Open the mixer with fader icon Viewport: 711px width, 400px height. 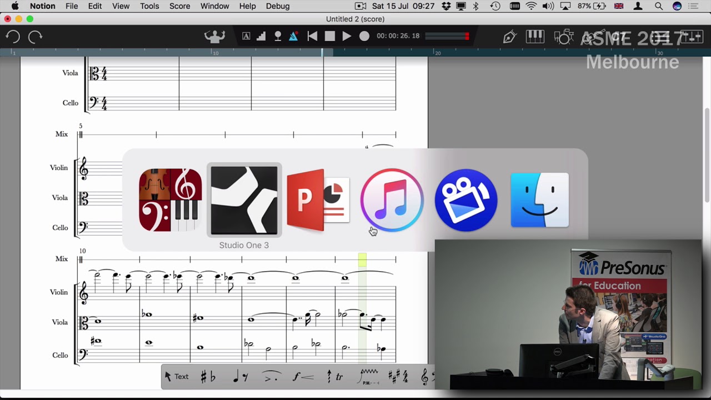coord(692,37)
